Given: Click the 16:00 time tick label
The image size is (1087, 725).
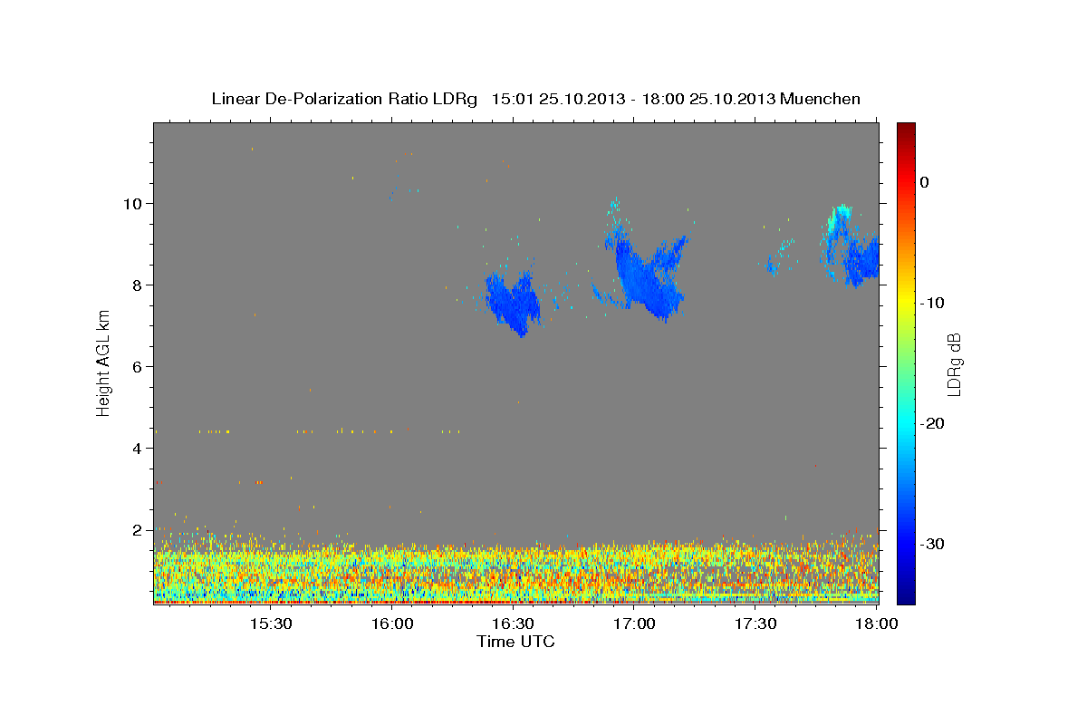Looking at the screenshot, I should point(392,624).
